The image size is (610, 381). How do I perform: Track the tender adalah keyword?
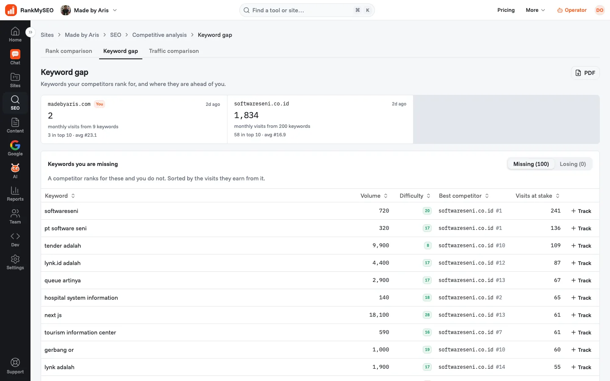(x=581, y=246)
